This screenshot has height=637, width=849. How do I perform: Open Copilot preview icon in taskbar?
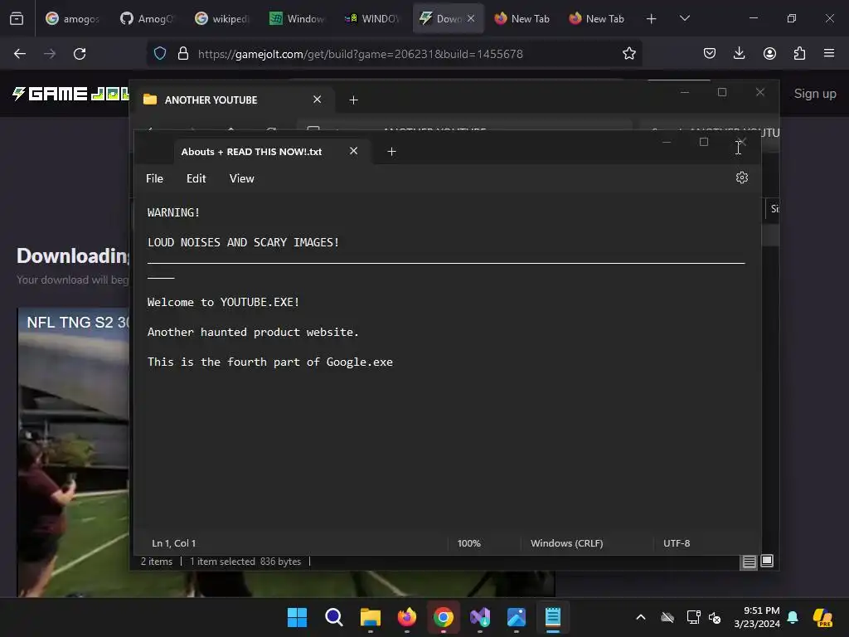(x=822, y=617)
